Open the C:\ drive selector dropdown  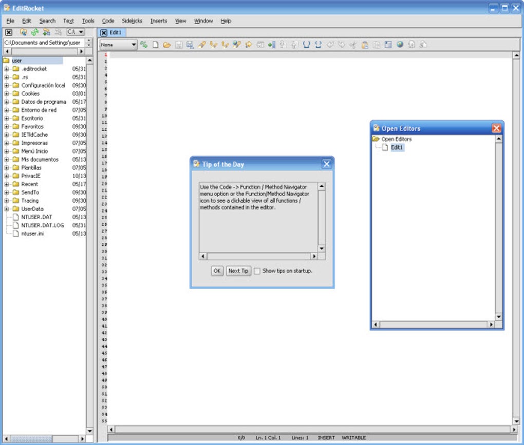coord(76,32)
